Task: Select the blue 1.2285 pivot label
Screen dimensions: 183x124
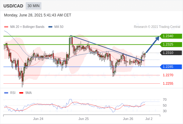Action: (171, 67)
